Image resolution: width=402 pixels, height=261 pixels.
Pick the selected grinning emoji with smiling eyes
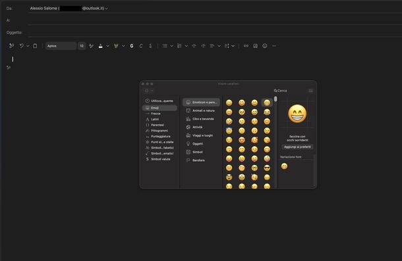[267, 103]
